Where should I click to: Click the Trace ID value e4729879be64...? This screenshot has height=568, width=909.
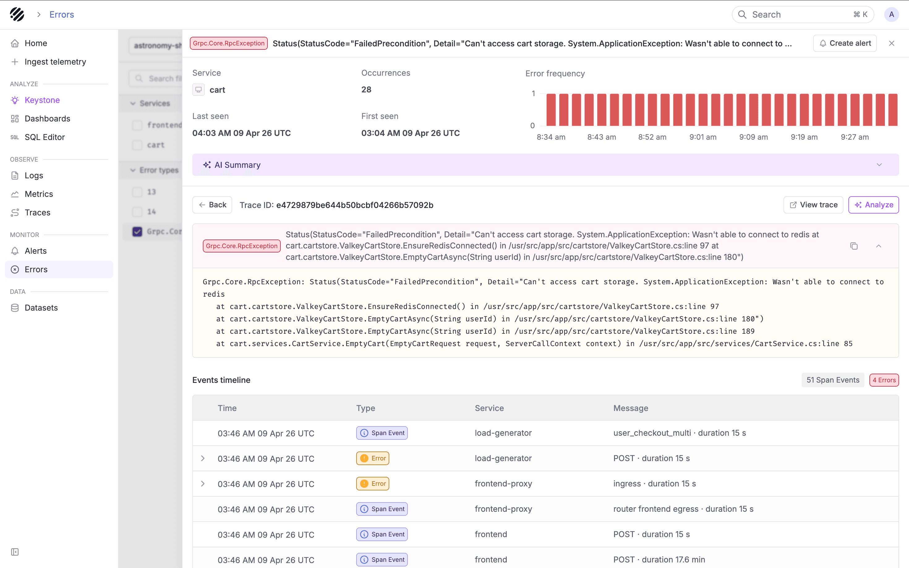354,205
